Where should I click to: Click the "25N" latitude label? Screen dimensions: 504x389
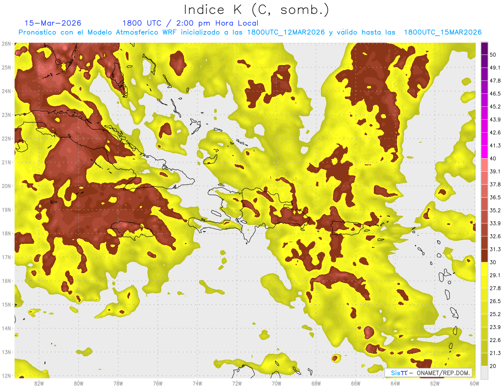pos(6,67)
